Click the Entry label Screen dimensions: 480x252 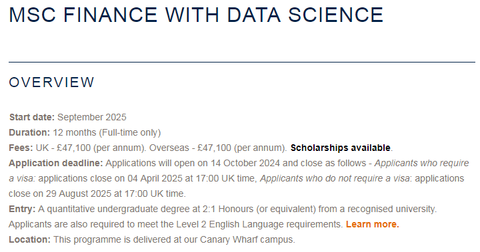click(x=22, y=209)
